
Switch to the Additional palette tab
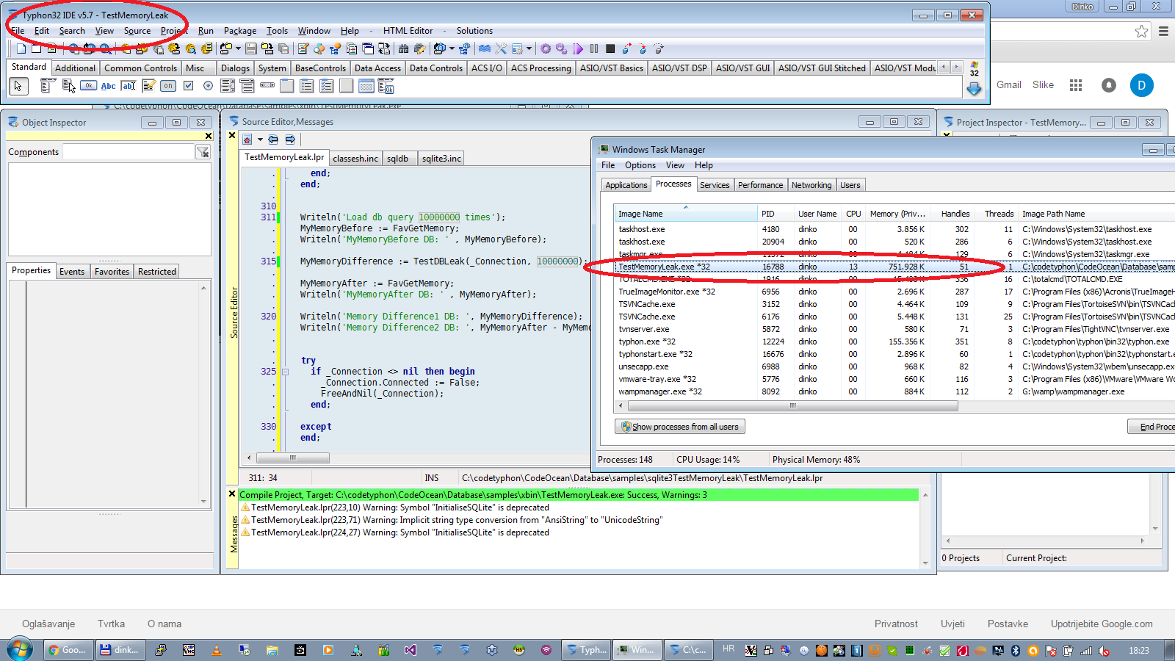coord(75,68)
